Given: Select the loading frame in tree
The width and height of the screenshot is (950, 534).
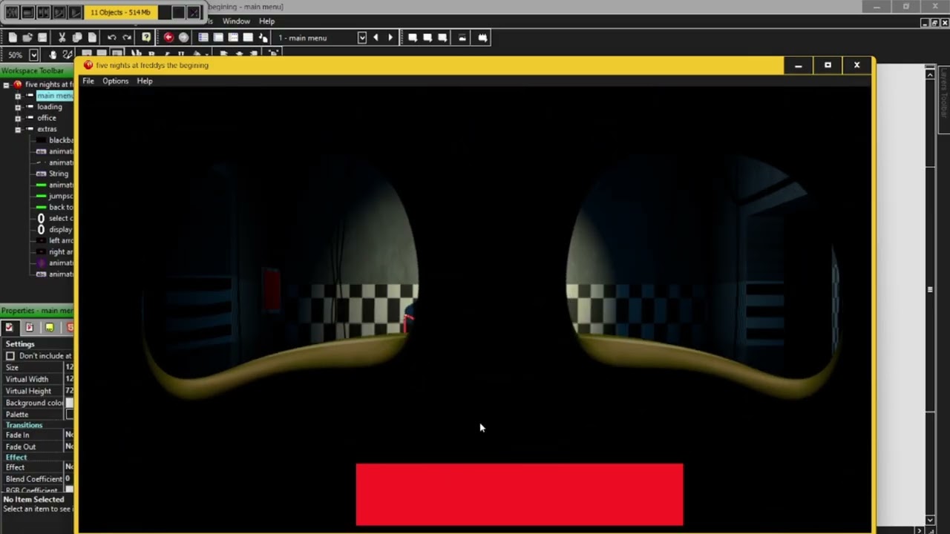Looking at the screenshot, I should (x=50, y=107).
